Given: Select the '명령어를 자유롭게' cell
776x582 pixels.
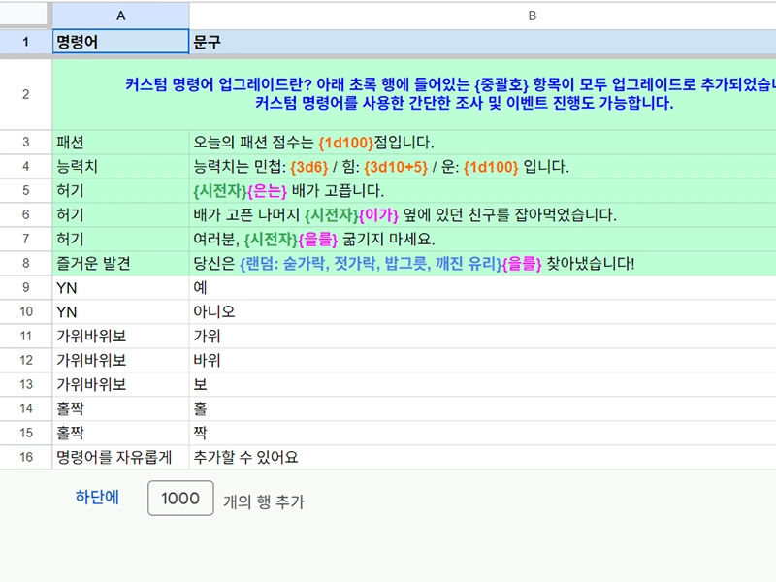Looking at the screenshot, I should coord(120,457).
